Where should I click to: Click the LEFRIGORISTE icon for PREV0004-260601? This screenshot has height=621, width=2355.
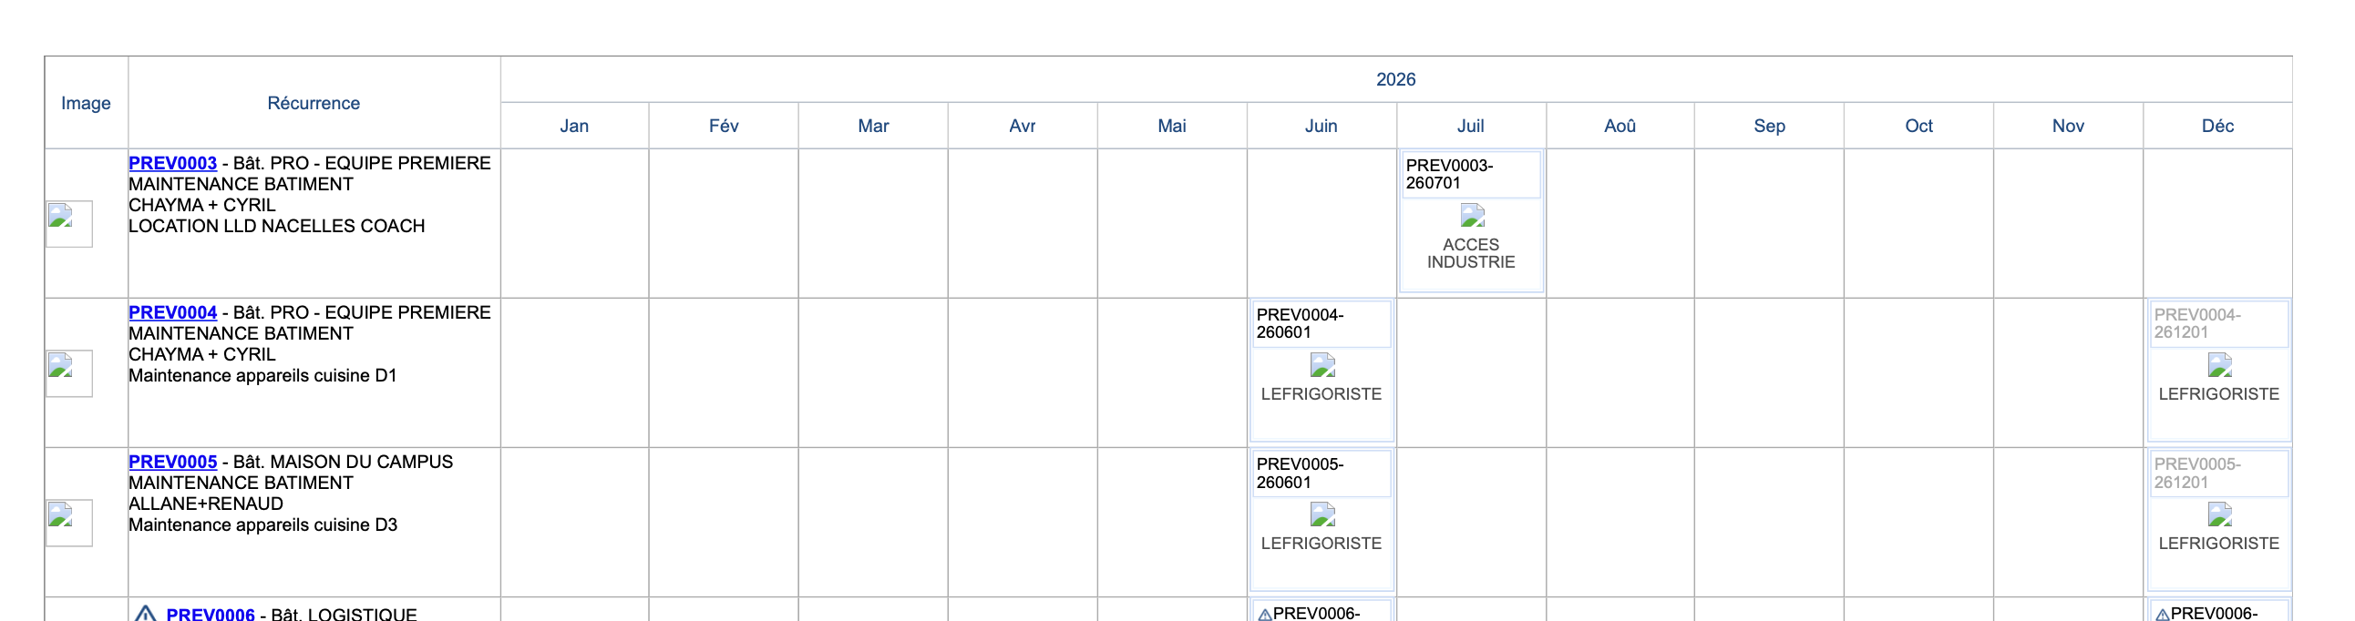tap(1321, 366)
